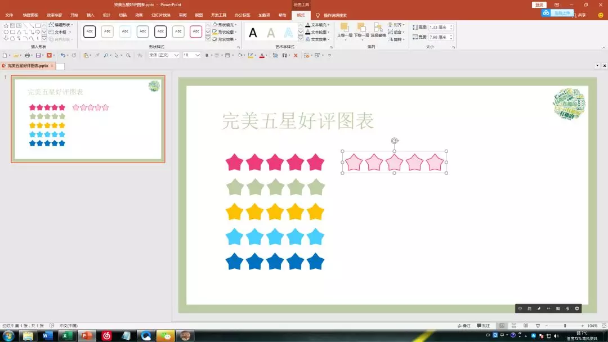608x342 pixels.
Task: Click the zoom slider in status bar
Action: 565,326
